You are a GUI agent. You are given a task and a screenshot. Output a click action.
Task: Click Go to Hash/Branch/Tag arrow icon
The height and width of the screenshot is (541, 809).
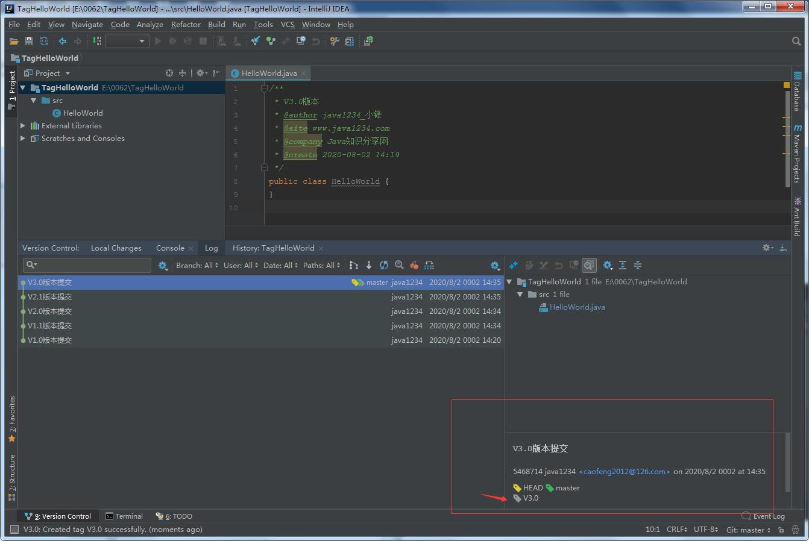click(369, 265)
